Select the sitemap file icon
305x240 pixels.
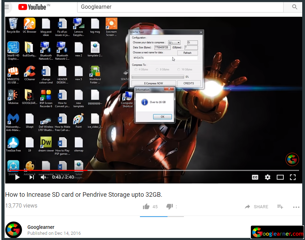[79, 144]
